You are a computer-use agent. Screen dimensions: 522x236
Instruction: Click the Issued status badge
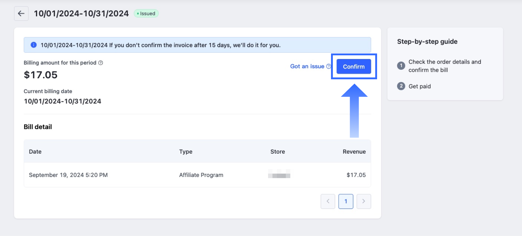click(146, 14)
